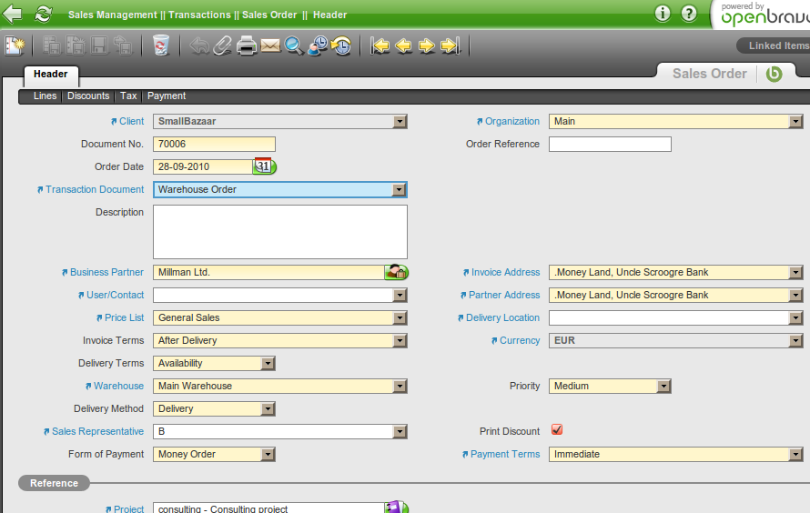Expand the Form of Payment dropdown
Viewport: 810px width, 513px height.
tap(268, 455)
